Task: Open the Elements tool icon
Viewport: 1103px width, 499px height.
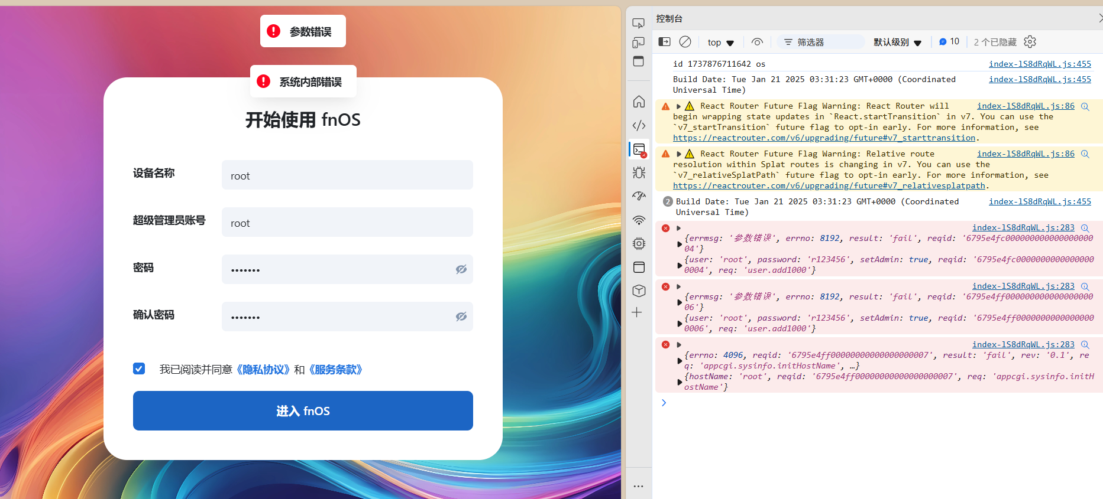Action: click(x=639, y=125)
